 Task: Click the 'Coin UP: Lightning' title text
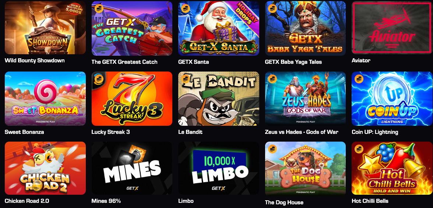point(375,132)
